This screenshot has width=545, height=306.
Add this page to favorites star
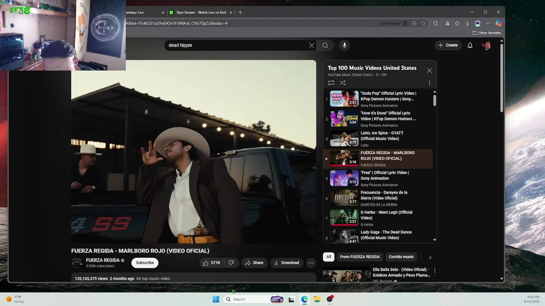[x=423, y=23]
